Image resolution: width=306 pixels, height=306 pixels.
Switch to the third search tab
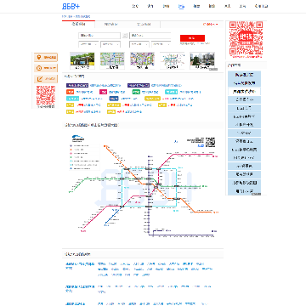[x=144, y=25]
